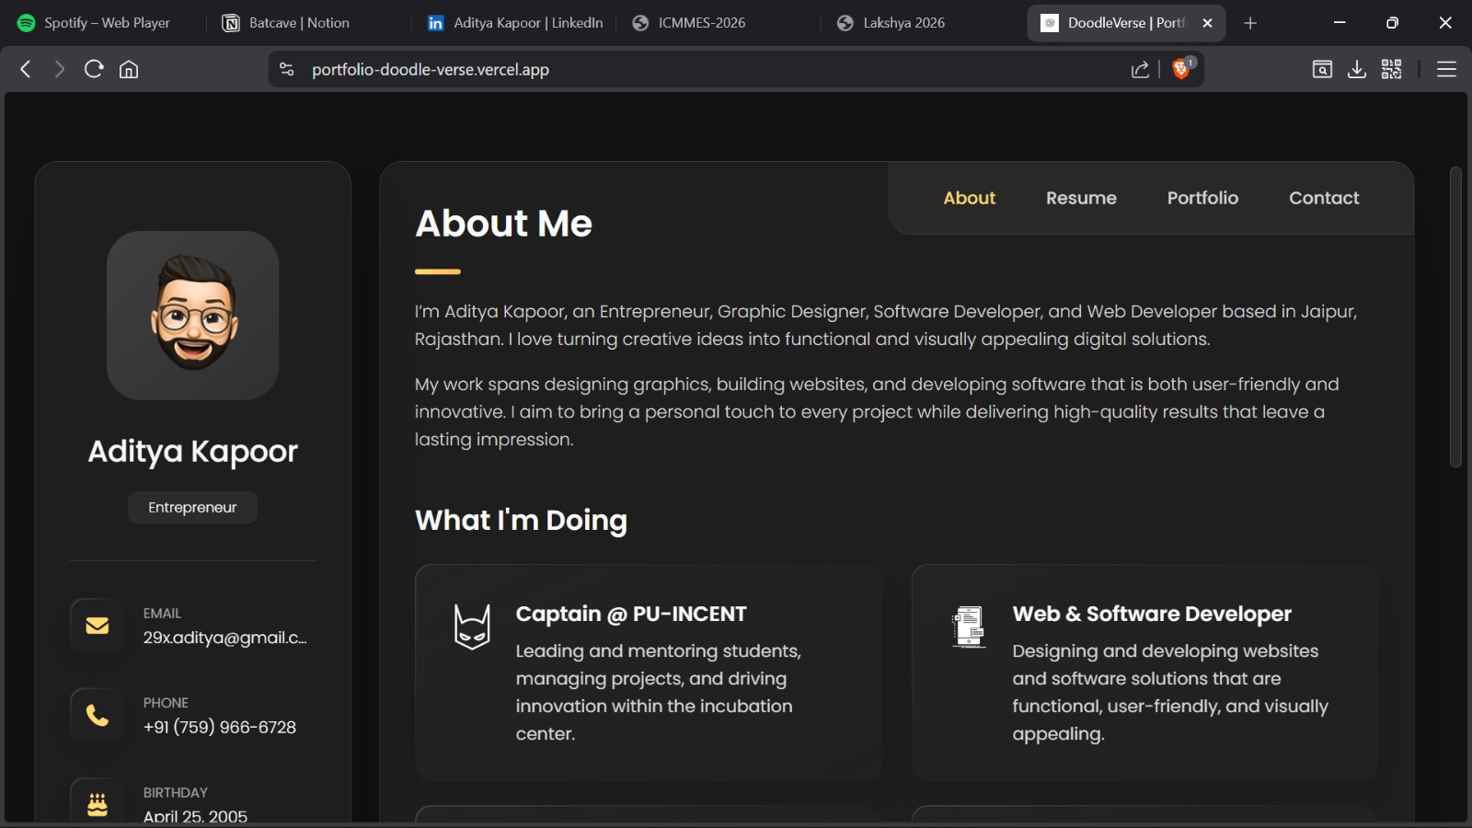Click the Brave Shields icon

(x=1179, y=68)
